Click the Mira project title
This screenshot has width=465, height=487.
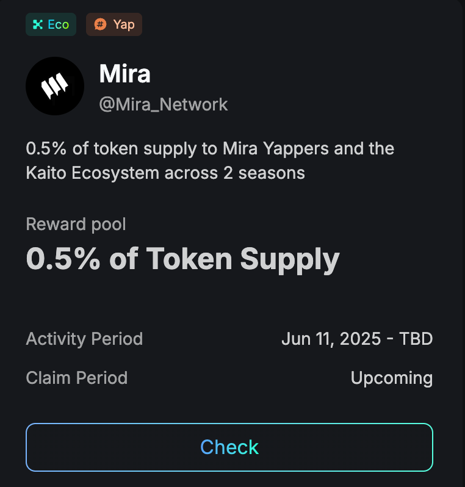(x=125, y=74)
